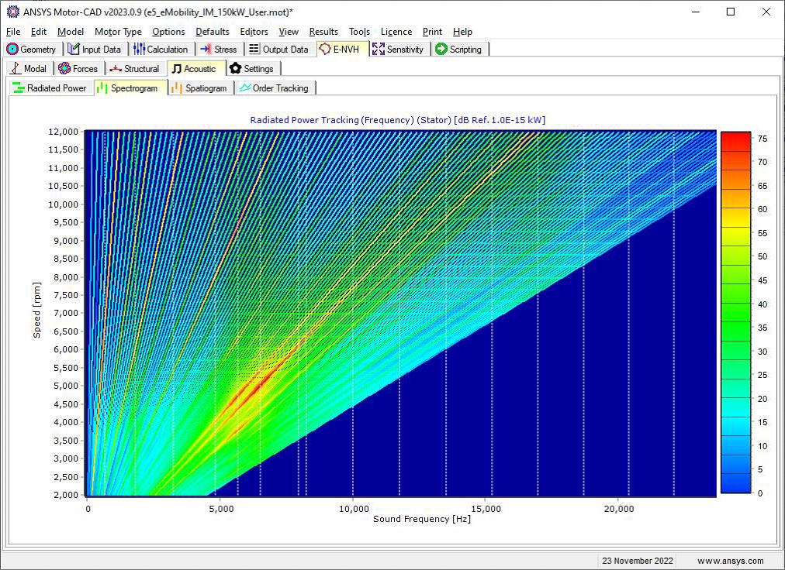Click the Structural sub-tab icon
The height and width of the screenshot is (570, 785).
point(116,68)
